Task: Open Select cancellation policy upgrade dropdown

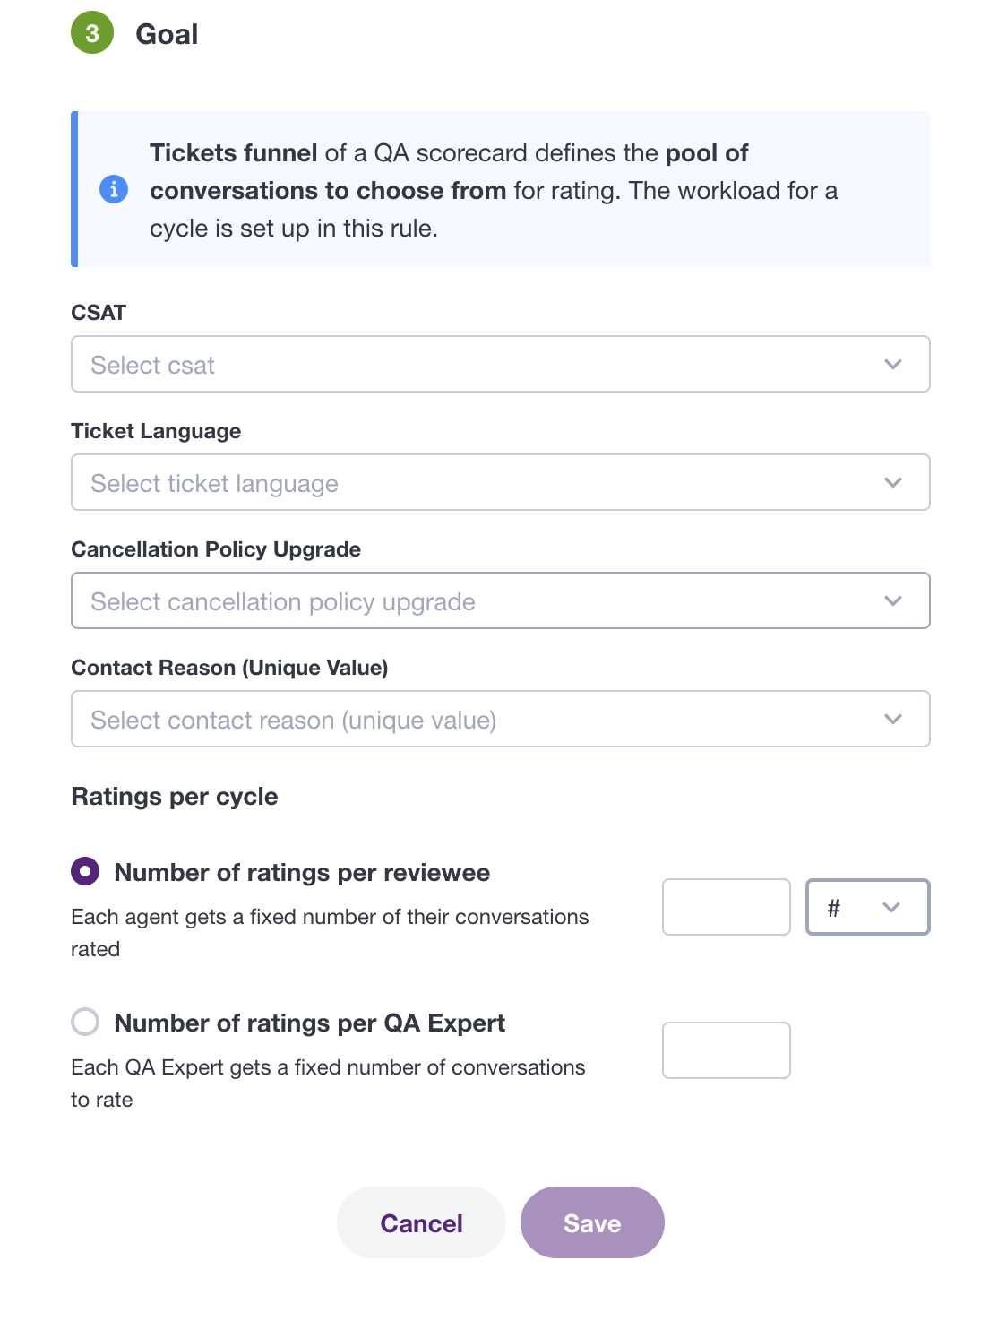Action: tap(501, 600)
